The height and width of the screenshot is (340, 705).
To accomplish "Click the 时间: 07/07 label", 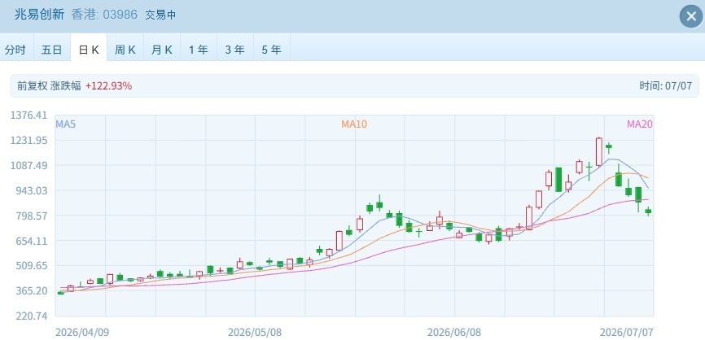I will (x=666, y=85).
